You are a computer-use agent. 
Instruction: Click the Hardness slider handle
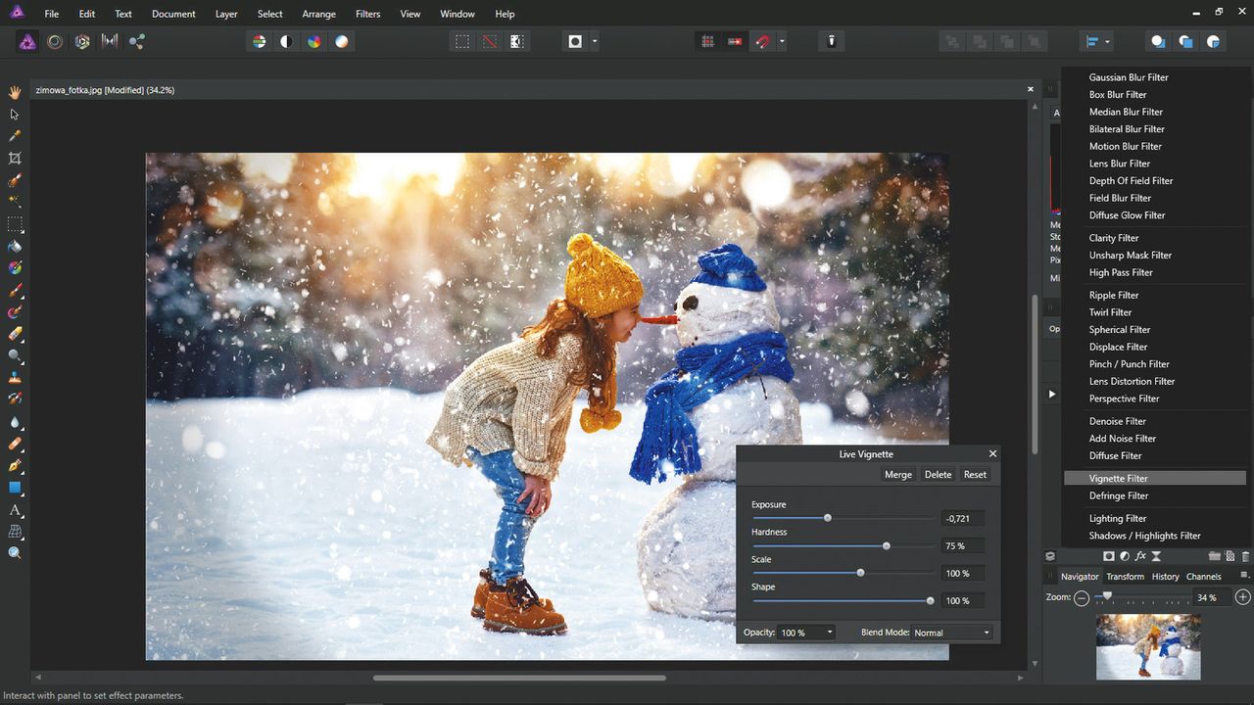(887, 545)
